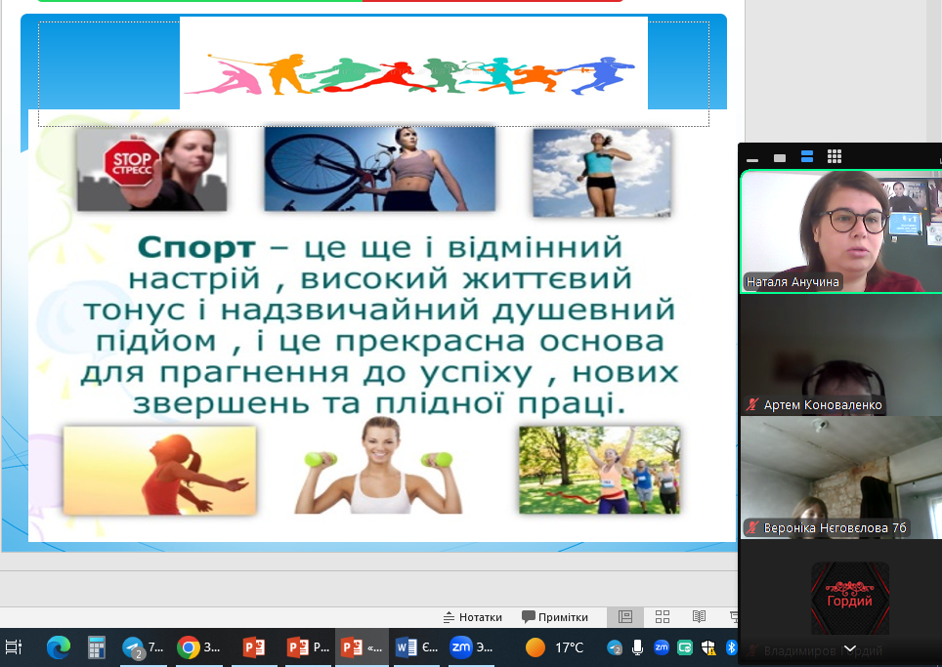Click Zoom icon in system tray
Screen dimensions: 942x667
click(x=662, y=647)
